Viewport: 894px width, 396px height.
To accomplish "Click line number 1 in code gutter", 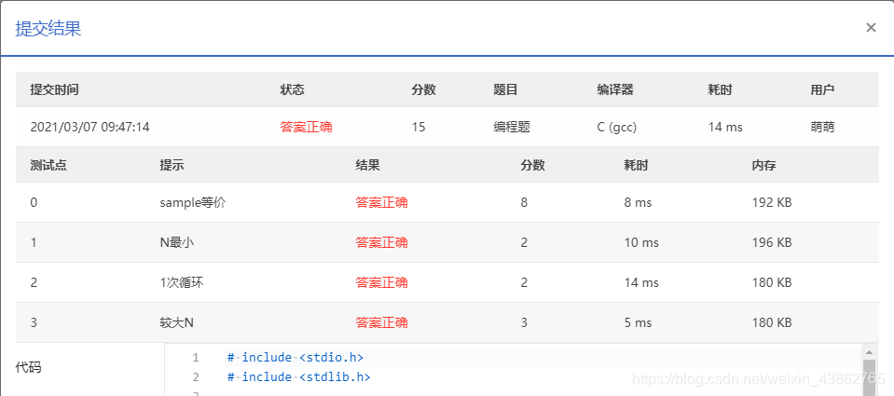I will pyautogui.click(x=196, y=357).
